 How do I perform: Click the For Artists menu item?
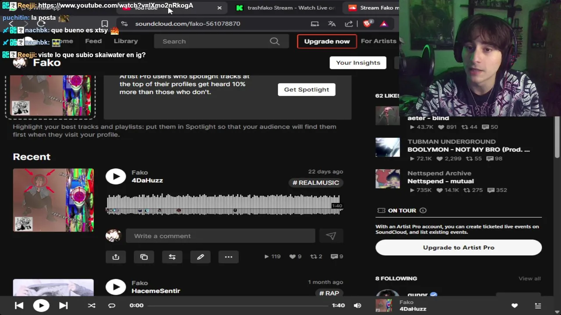coord(379,41)
